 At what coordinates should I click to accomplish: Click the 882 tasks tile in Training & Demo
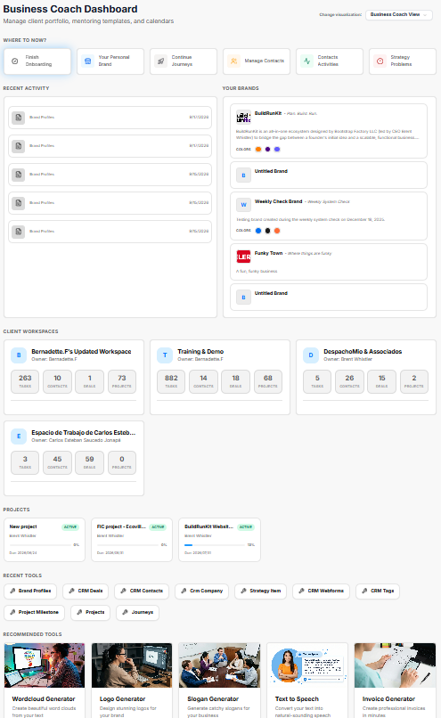[x=171, y=381]
